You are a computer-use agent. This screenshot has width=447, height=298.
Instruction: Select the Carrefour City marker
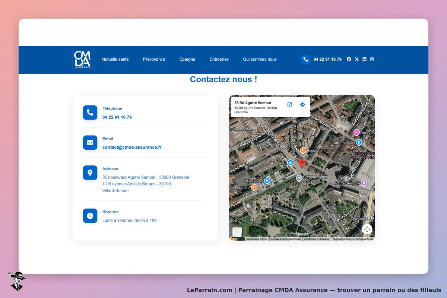[x=359, y=142]
